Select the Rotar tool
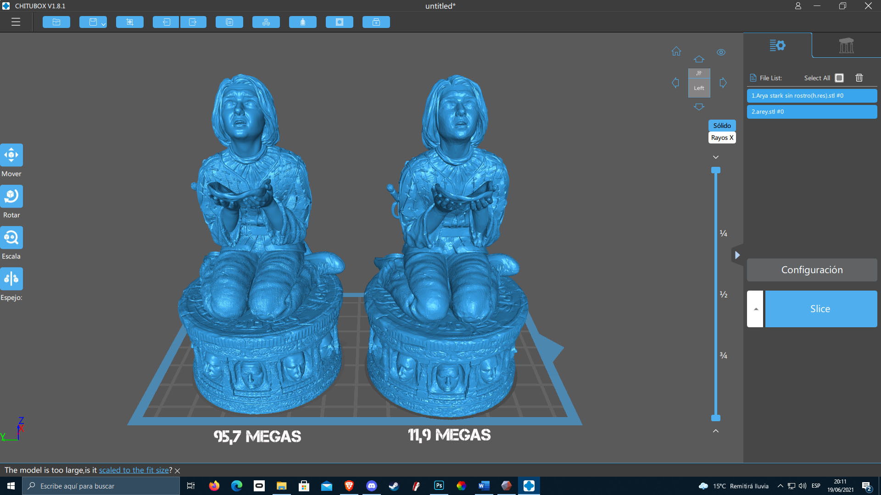This screenshot has height=495, width=881. 11,196
